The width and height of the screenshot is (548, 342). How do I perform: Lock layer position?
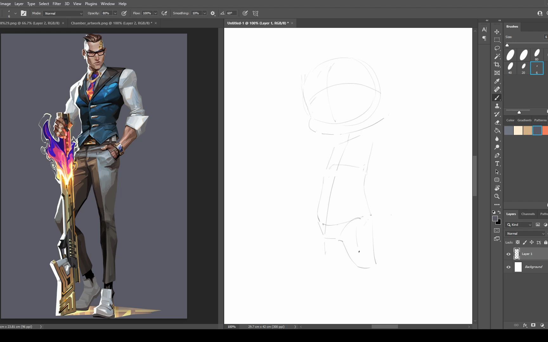point(532,242)
